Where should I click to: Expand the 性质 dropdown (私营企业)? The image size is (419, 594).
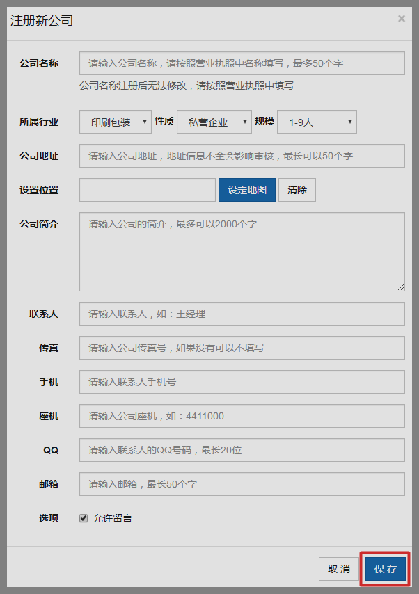pyautogui.click(x=214, y=122)
